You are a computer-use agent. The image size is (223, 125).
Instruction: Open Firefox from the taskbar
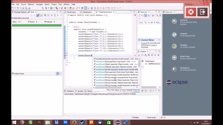pos(74,122)
